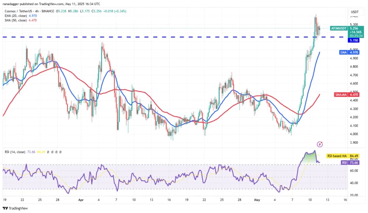The image size is (368, 213).
Task: Click the ATOMUSDT price label tag
Action: [x=339, y=28]
